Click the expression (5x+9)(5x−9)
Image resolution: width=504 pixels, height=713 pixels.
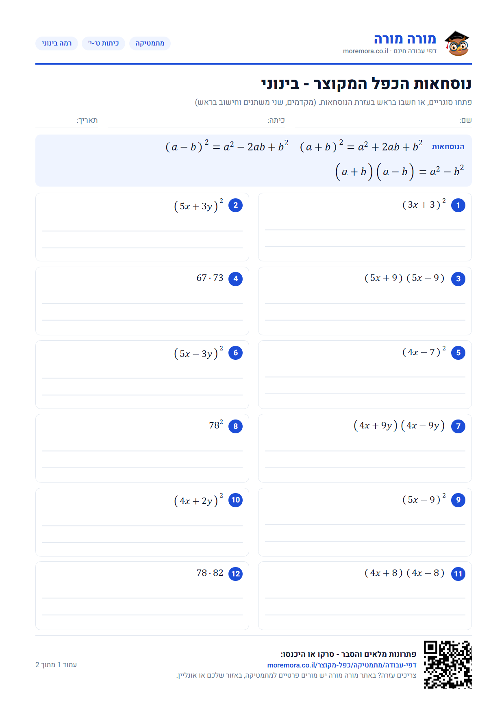[x=404, y=278]
